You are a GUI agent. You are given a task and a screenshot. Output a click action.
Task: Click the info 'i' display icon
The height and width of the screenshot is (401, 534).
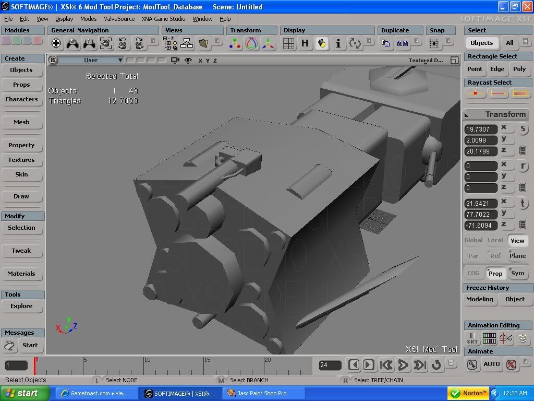(x=338, y=43)
